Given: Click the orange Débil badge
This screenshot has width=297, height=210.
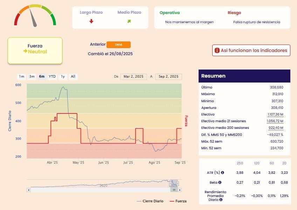Looking at the screenshot, I should pyautogui.click(x=119, y=45).
